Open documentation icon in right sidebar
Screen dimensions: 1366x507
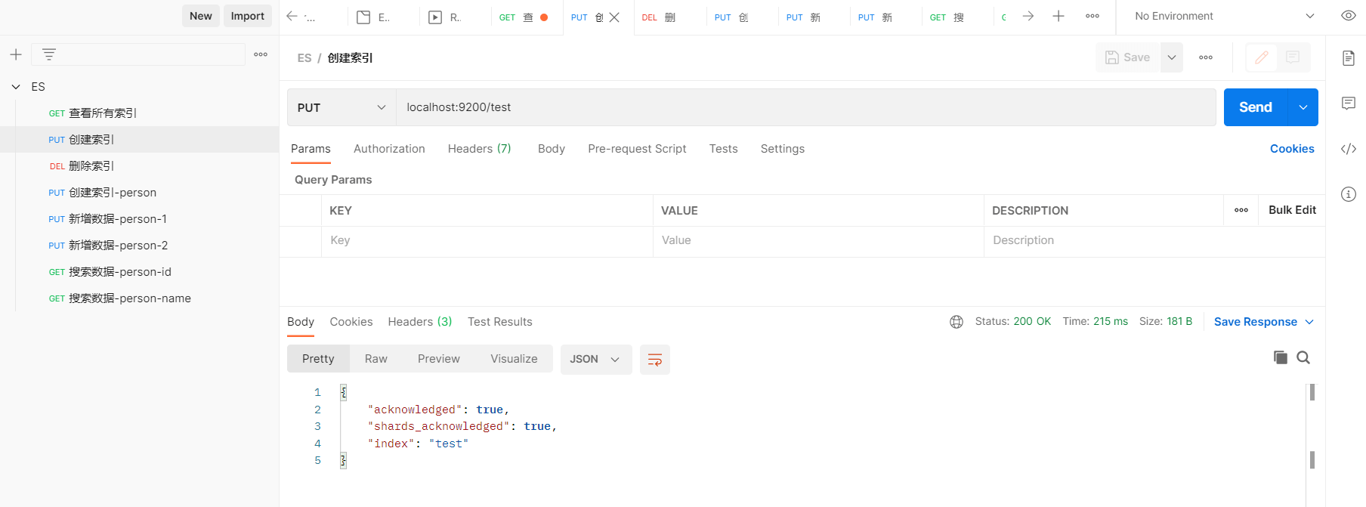pyautogui.click(x=1349, y=58)
